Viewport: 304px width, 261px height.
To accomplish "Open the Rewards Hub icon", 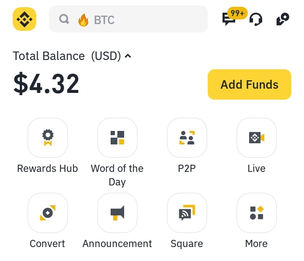I will tap(48, 138).
